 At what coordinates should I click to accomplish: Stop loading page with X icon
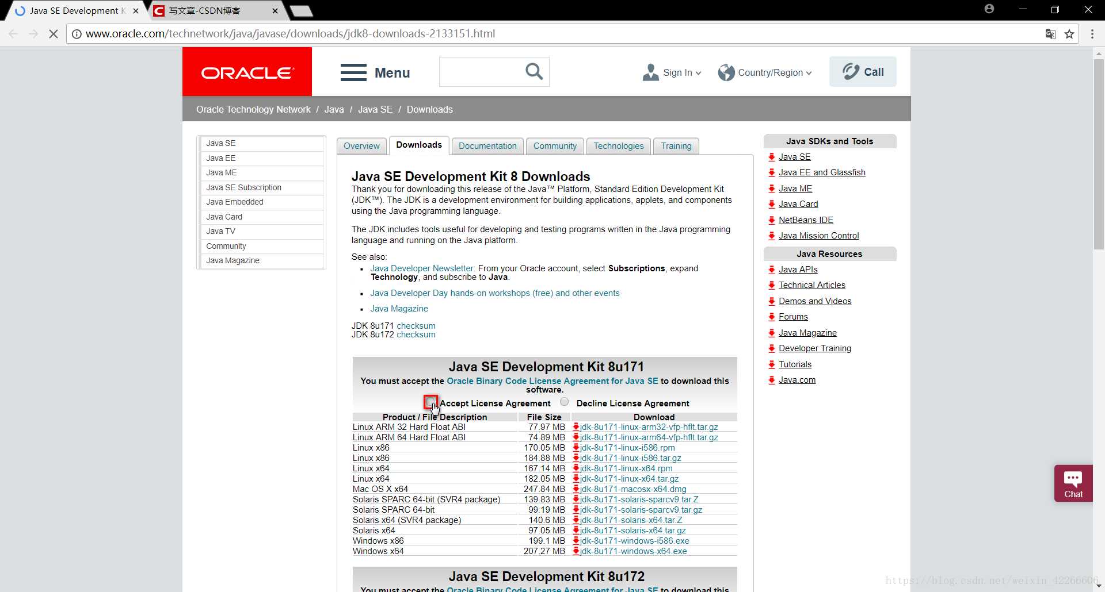(x=53, y=34)
